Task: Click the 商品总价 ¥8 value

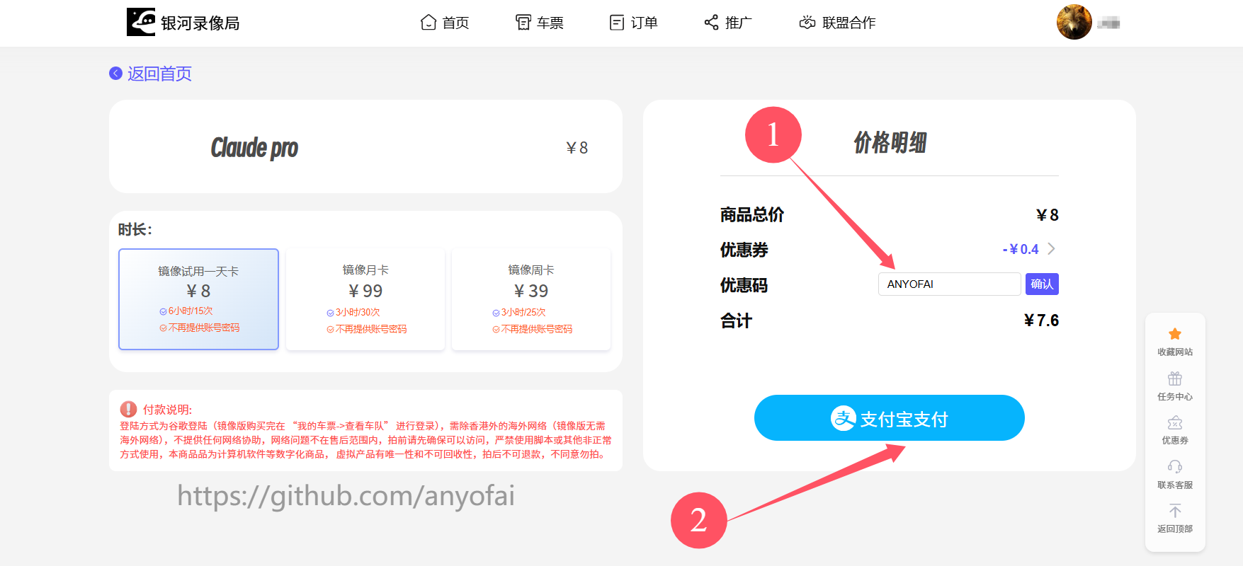Action: 1048,215
